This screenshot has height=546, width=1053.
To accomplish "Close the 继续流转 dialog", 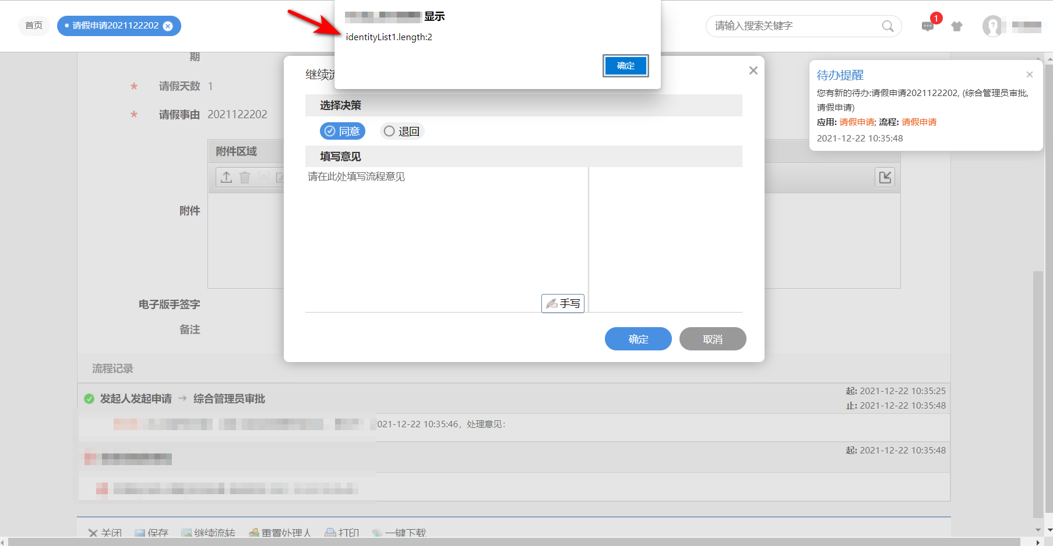I will pos(753,70).
